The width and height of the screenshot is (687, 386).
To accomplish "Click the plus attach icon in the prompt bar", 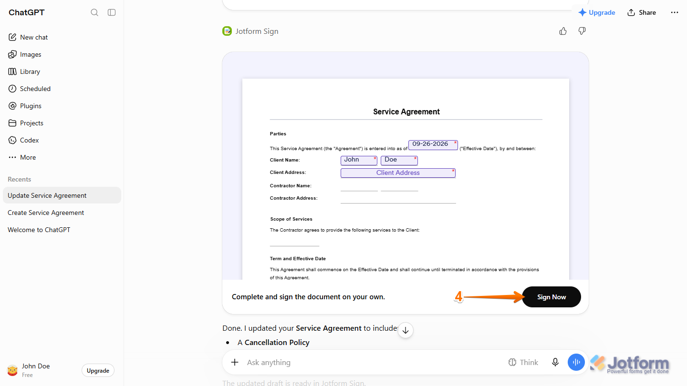I will click(235, 362).
